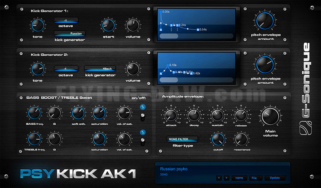Toggle the bass boost on/off switch
The image size is (321, 188).
(x=143, y=117)
